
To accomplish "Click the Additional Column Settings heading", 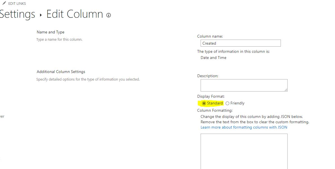I will (61, 72).
